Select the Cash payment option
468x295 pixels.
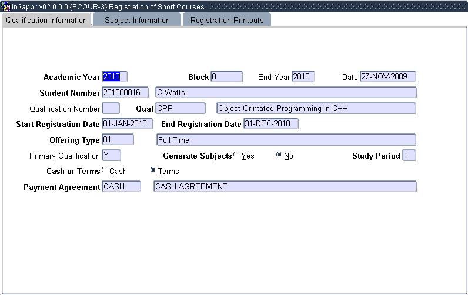coord(105,170)
